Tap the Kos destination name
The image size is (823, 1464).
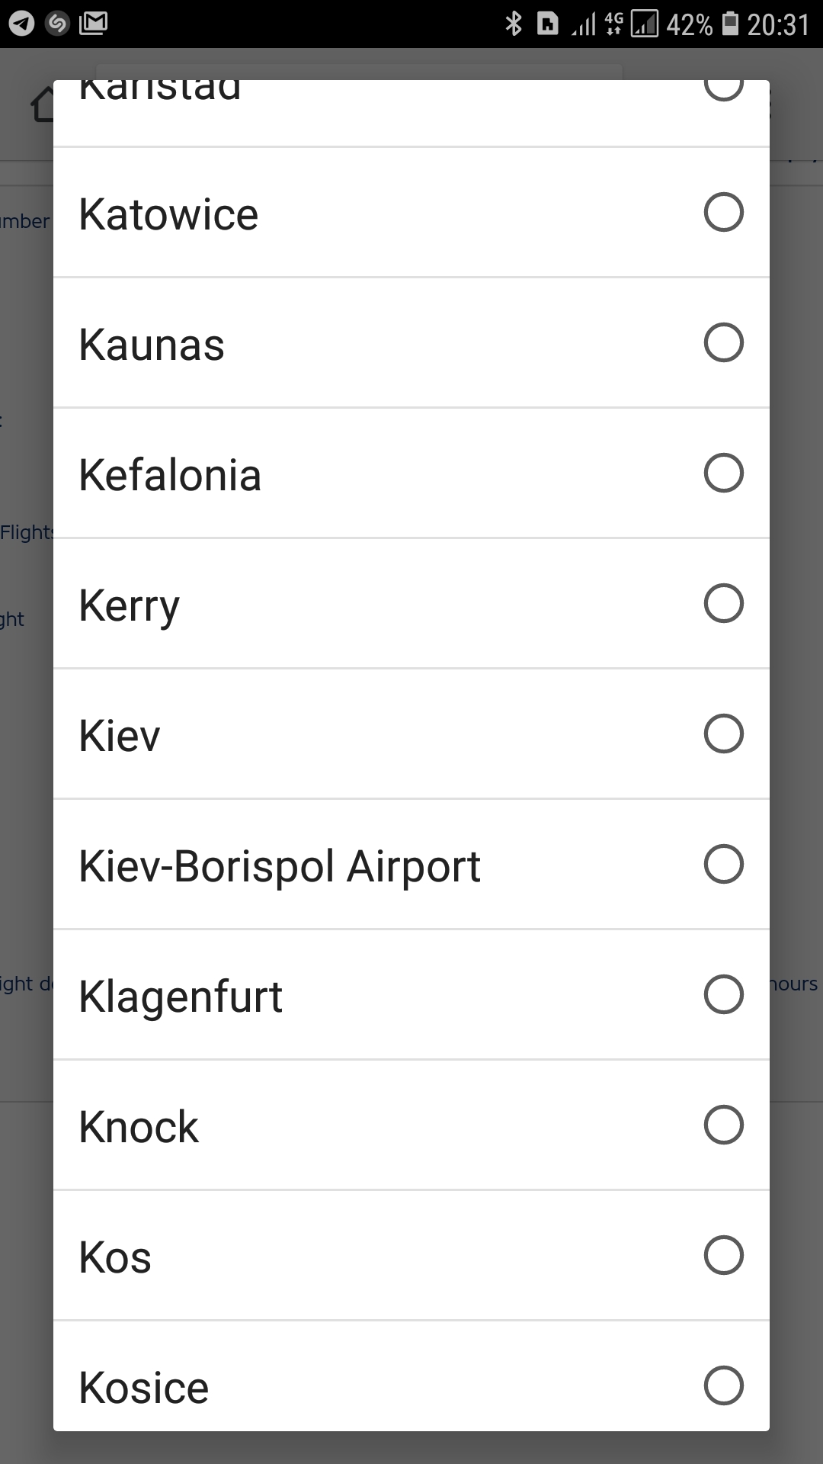[x=115, y=1257]
